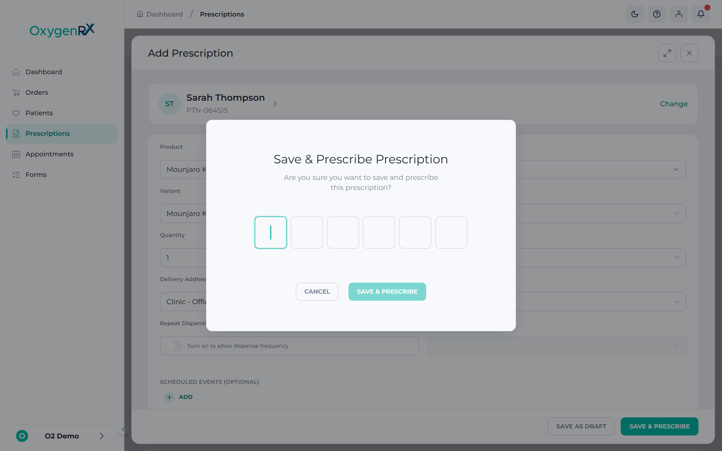Click the Patients heart icon
This screenshot has width=722, height=451.
(x=16, y=113)
